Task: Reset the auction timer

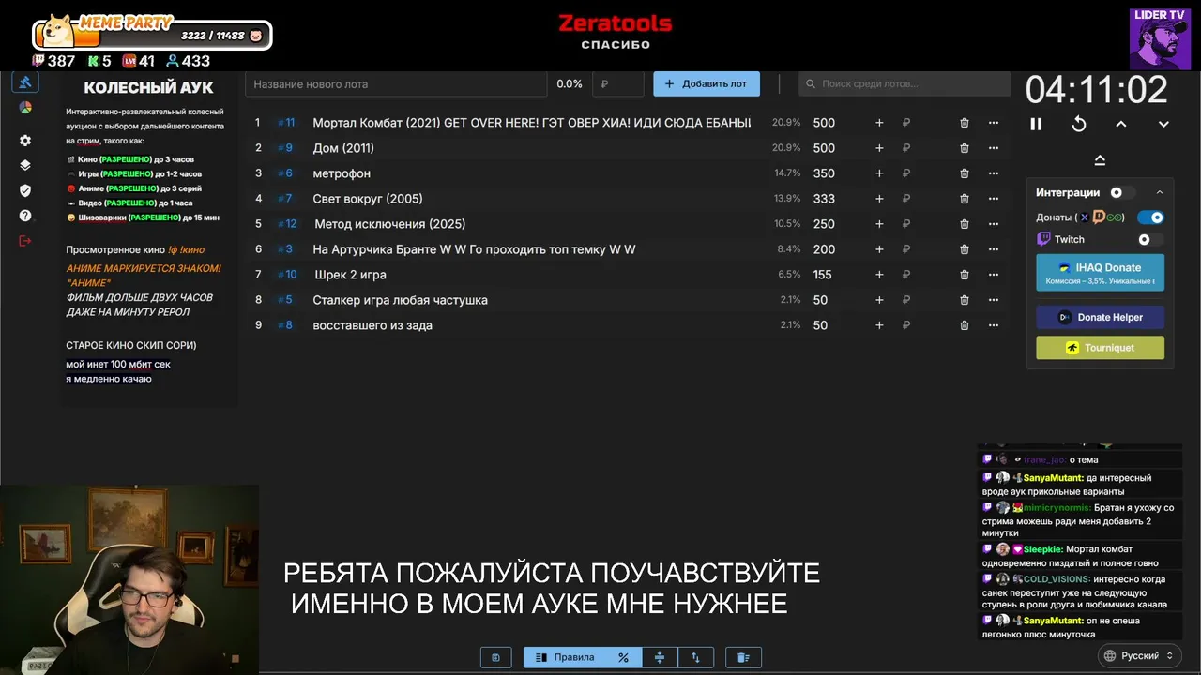Action: tap(1079, 124)
